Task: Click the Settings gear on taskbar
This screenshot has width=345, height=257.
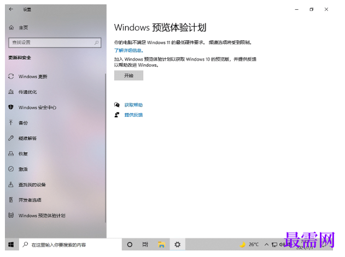Action: tap(177, 244)
